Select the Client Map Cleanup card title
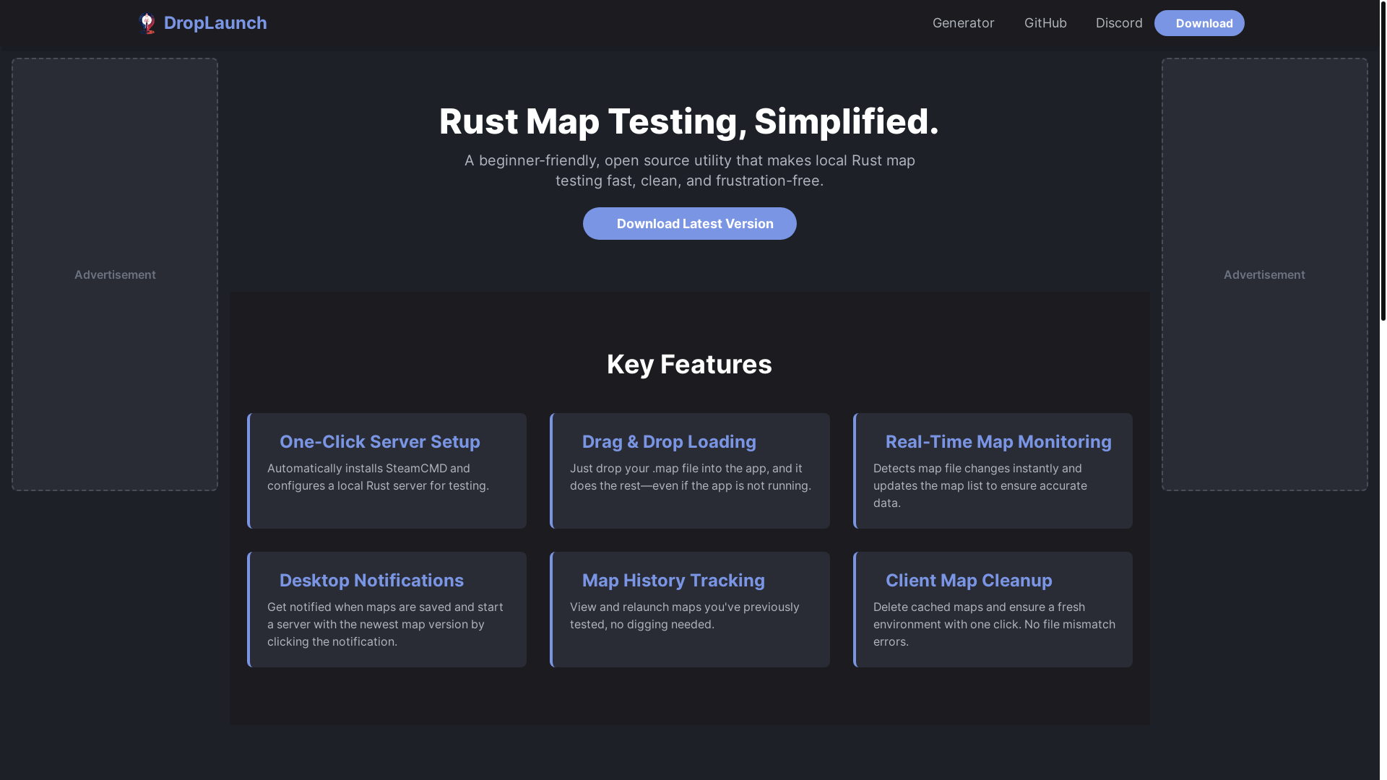1387x780 pixels. click(969, 580)
